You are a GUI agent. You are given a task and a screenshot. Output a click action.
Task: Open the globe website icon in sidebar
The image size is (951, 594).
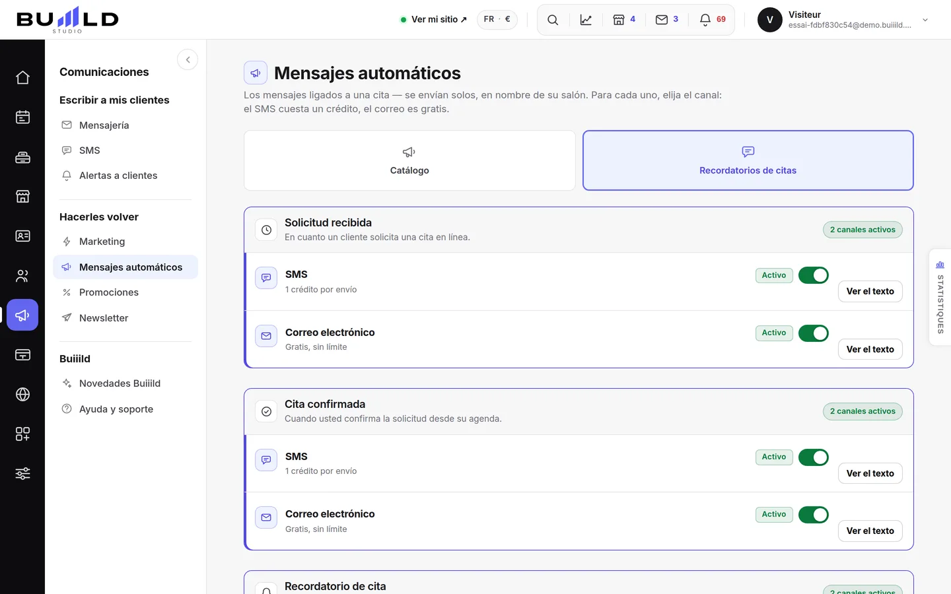22,395
